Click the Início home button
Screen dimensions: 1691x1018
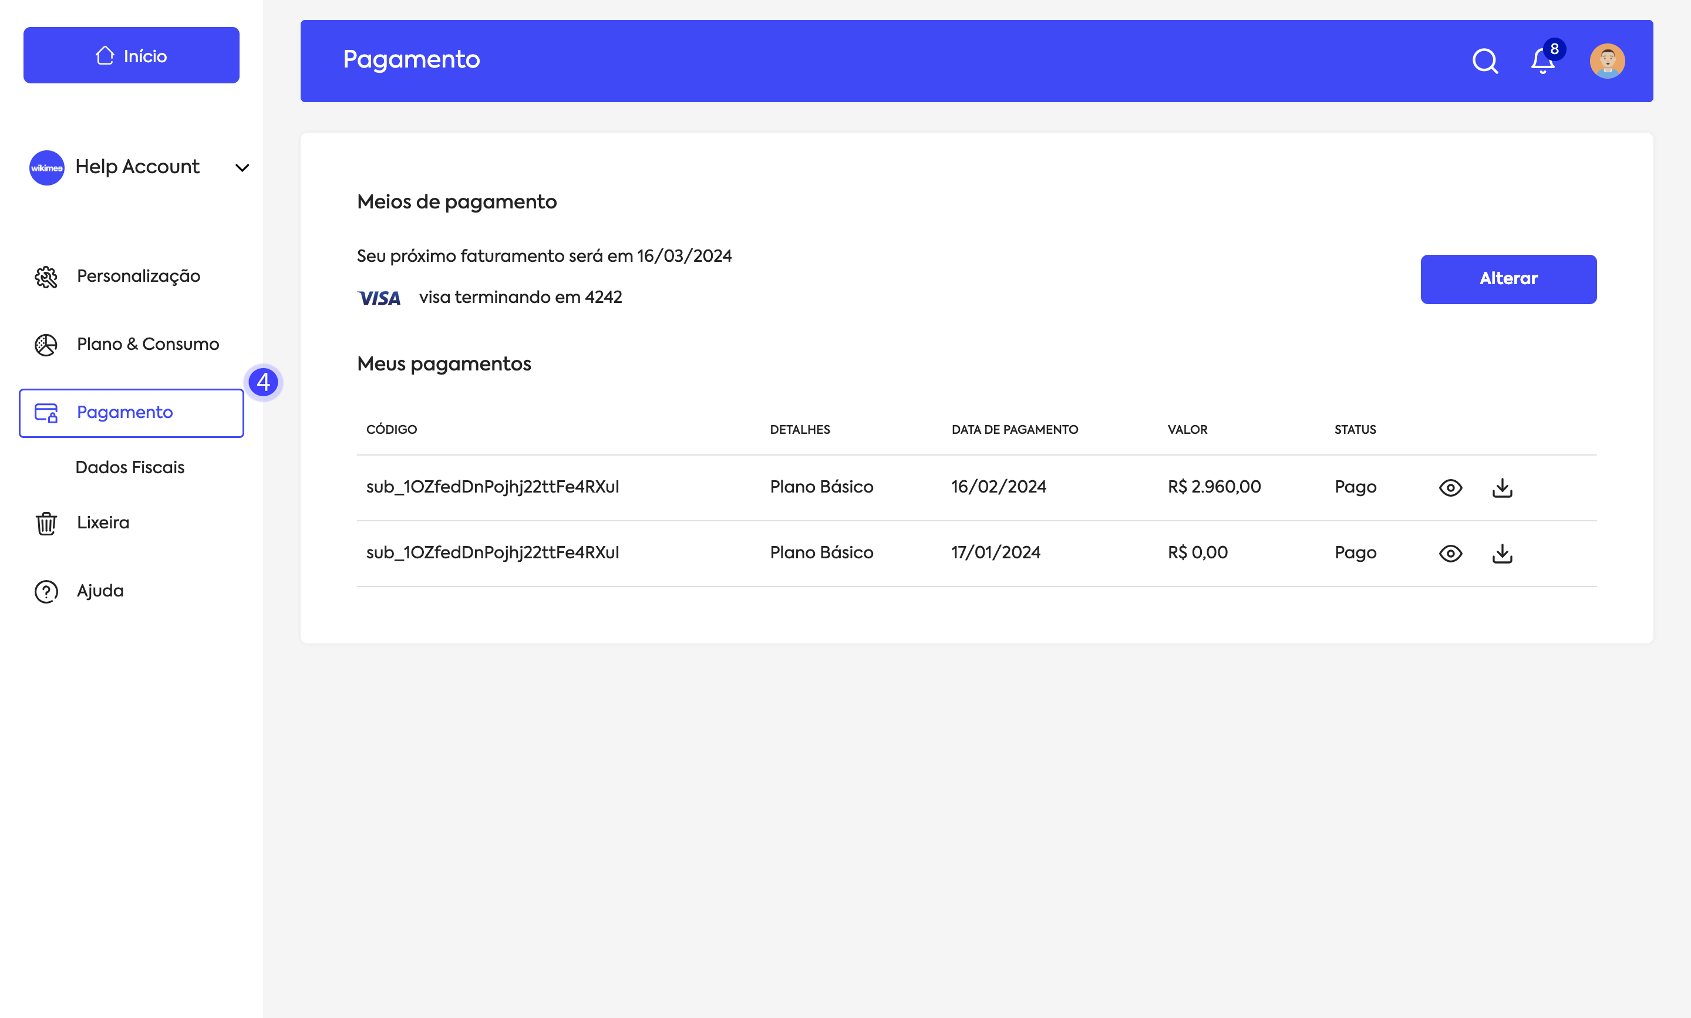click(x=131, y=56)
